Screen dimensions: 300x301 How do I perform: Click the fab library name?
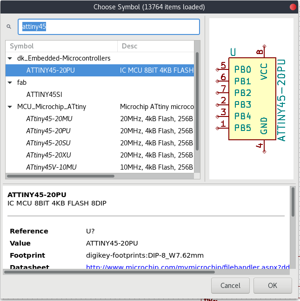pyautogui.click(x=22, y=82)
